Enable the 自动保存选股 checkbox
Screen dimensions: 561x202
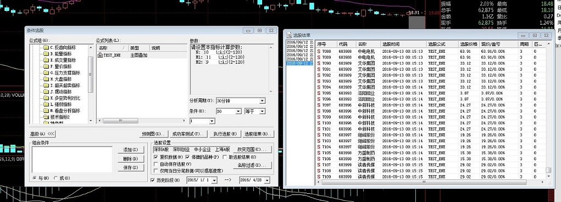155,164
